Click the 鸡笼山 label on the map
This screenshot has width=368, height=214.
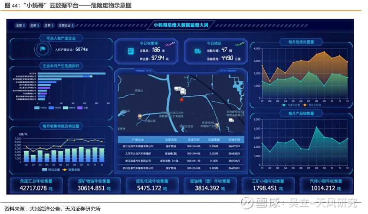coord(139,91)
